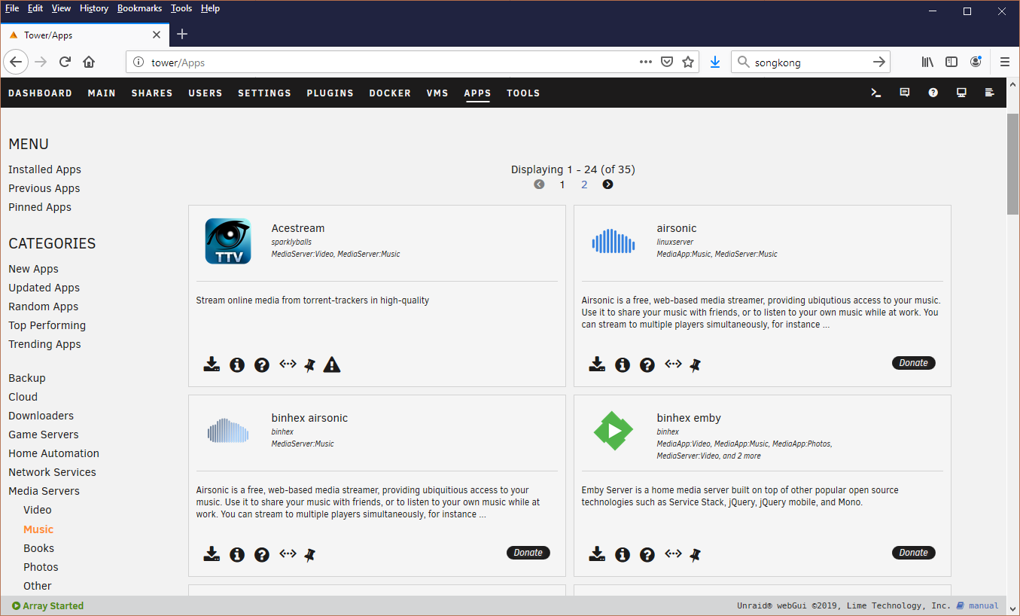
Task: Toggle Unraid help icon in header
Action: pos(933,93)
